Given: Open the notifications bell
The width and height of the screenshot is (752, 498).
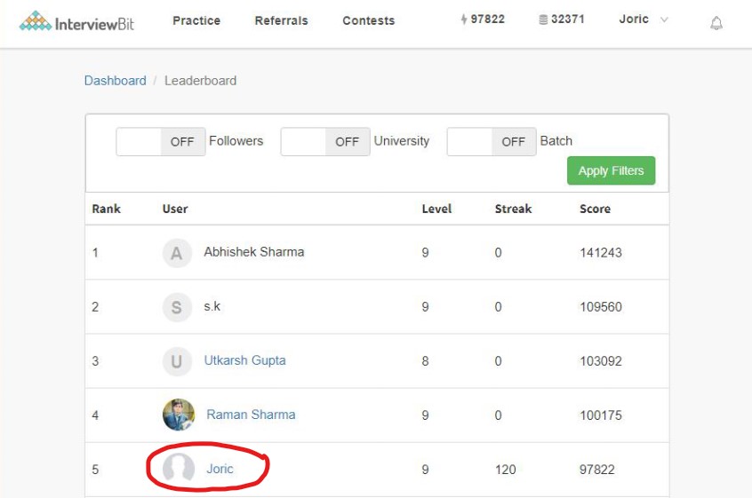Looking at the screenshot, I should 716,22.
